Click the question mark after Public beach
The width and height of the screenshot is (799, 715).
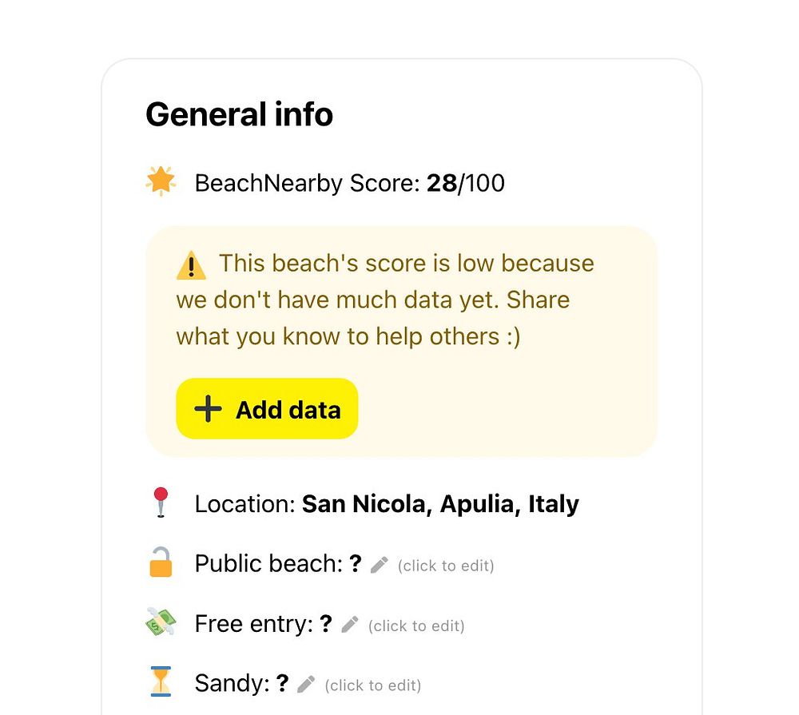point(356,563)
